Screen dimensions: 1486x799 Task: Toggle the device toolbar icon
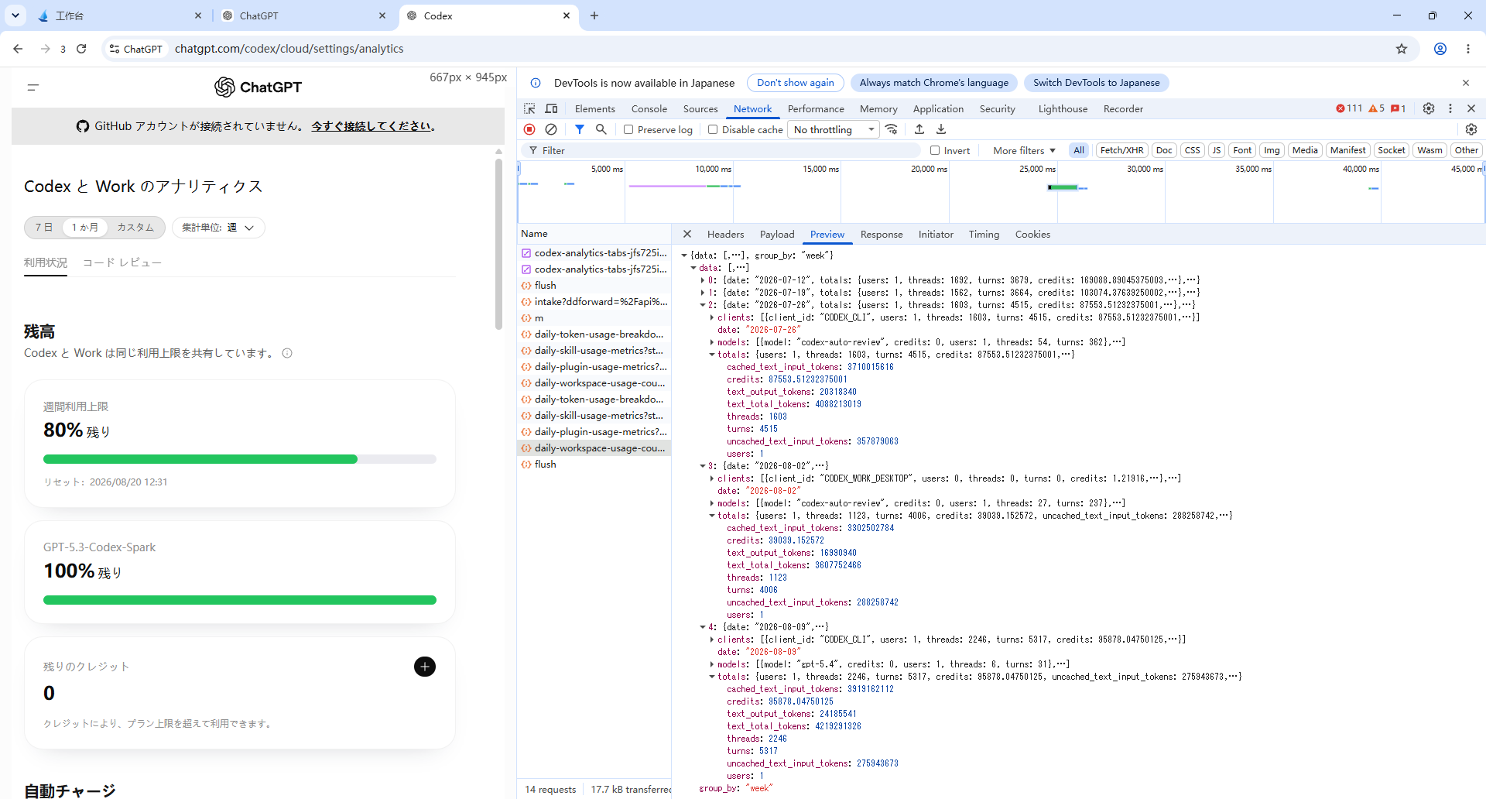pos(551,109)
